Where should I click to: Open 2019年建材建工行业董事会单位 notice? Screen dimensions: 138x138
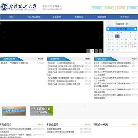click(x=112, y=85)
